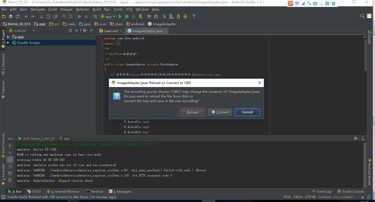Click the Print icon in Run panel

(x=10, y=173)
